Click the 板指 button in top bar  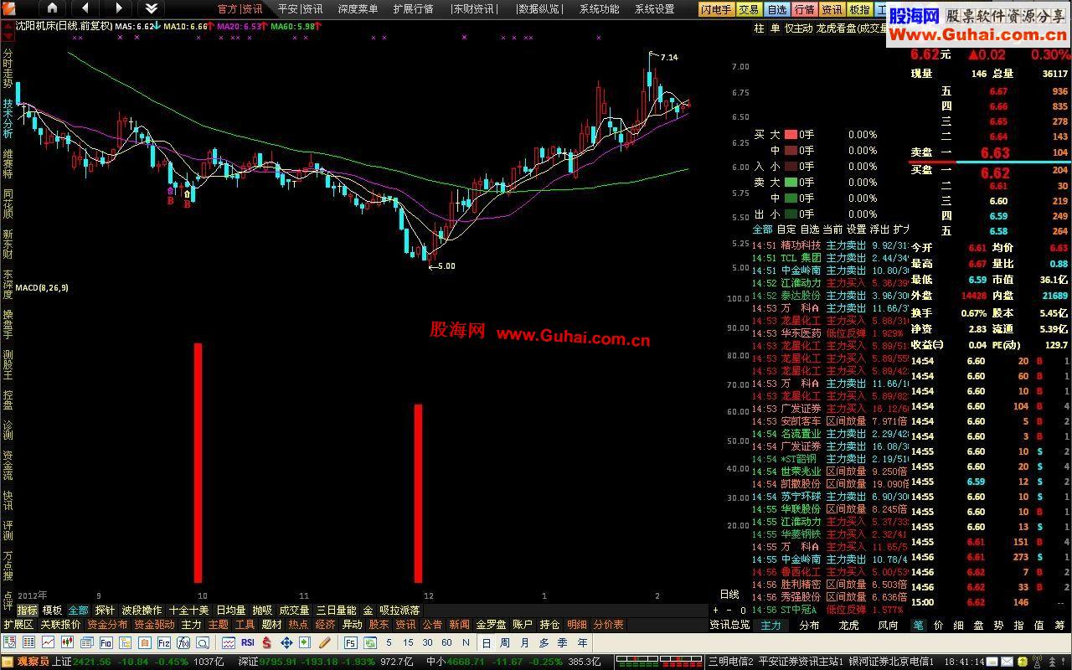tap(859, 9)
